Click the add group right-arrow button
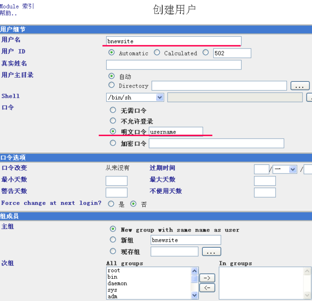The image size is (312, 301). pyautogui.click(x=207, y=278)
